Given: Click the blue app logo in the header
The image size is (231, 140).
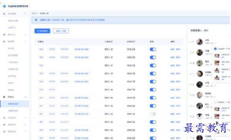Looking at the screenshot, I should [x=4, y=6].
